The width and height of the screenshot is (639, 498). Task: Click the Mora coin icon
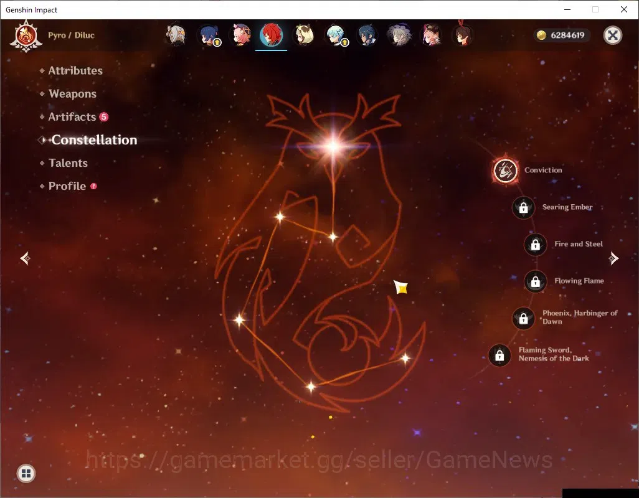click(541, 35)
